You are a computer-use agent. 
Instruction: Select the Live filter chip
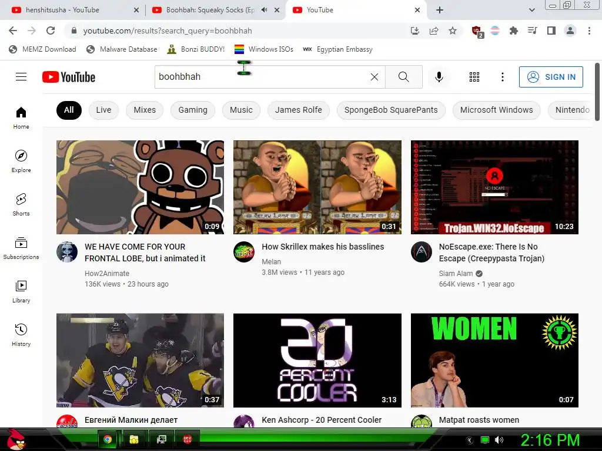(x=103, y=110)
